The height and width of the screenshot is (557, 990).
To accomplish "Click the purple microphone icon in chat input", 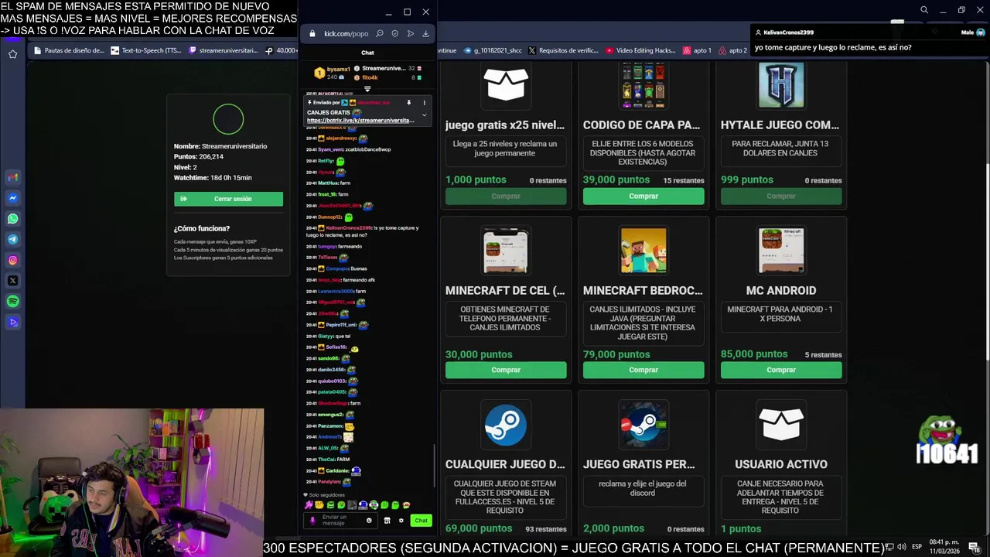I will click(x=312, y=520).
